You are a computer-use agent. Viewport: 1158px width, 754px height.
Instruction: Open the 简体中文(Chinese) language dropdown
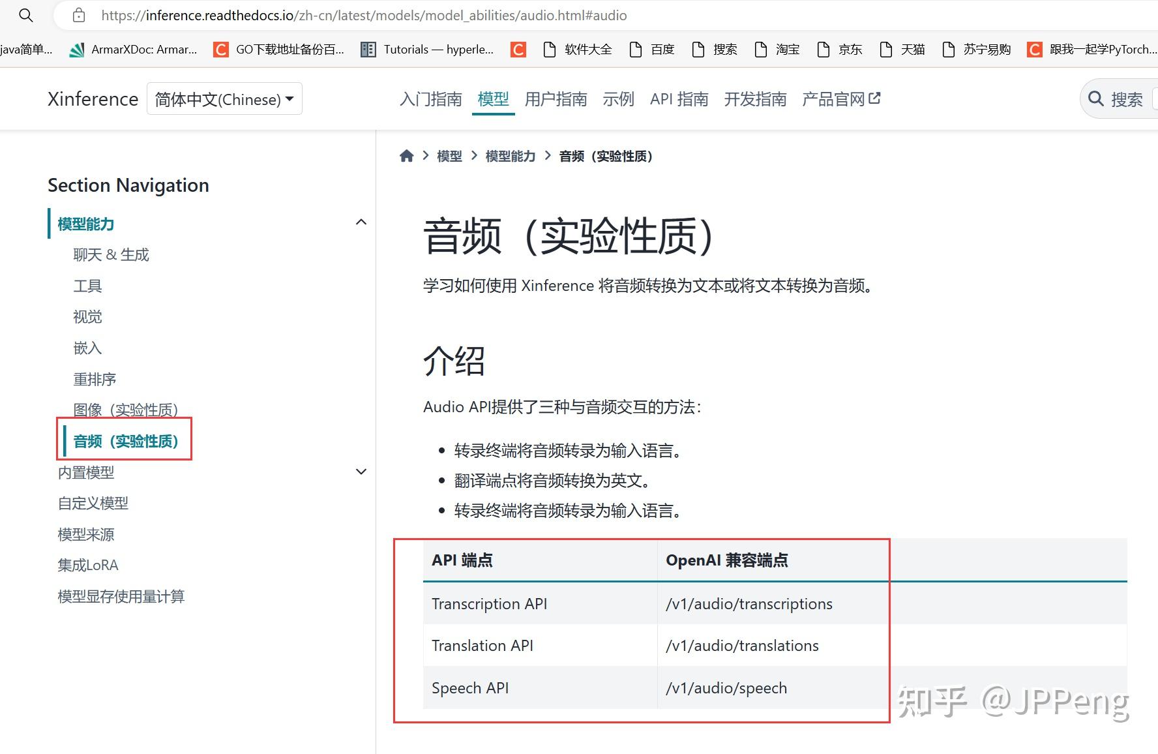[224, 98]
